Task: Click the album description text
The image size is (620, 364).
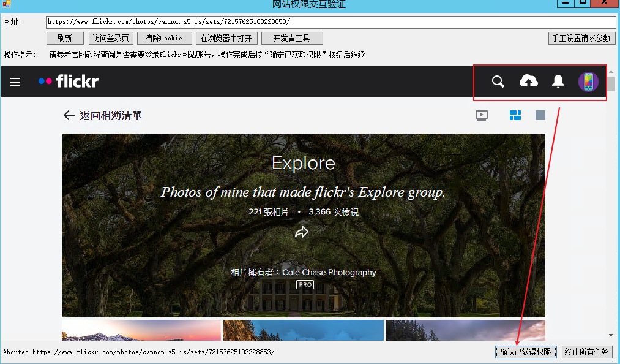Action: point(303,192)
